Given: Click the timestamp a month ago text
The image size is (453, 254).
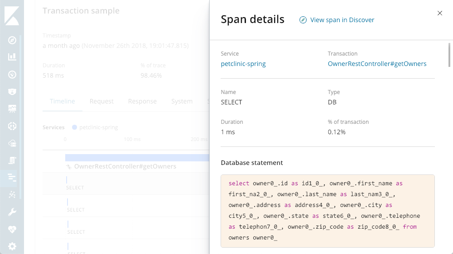Looking at the screenshot, I should tap(61, 46).
